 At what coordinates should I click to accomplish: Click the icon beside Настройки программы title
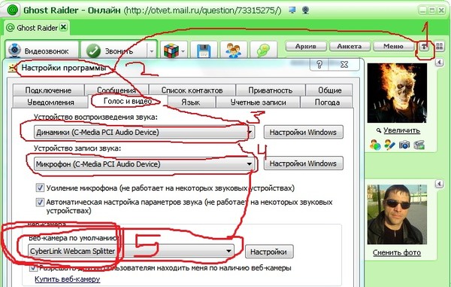coord(11,68)
